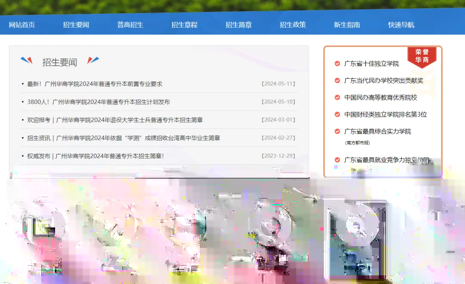Click the date 2024-03-01 in the news list

click(x=279, y=120)
